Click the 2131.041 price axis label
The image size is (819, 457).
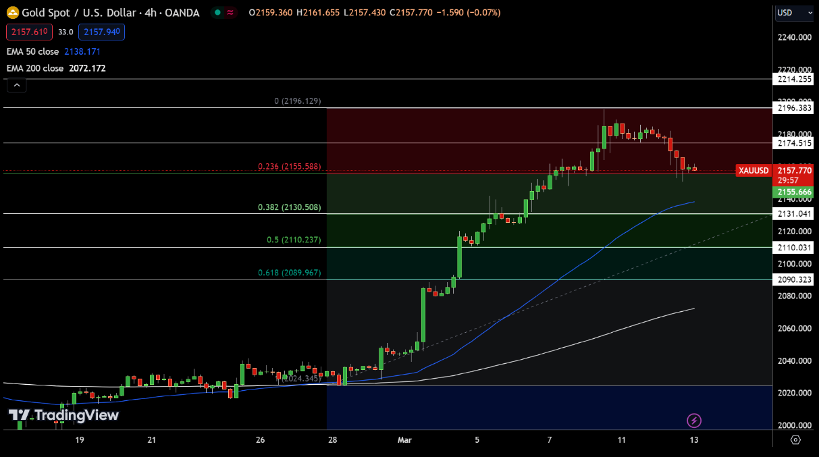coord(793,214)
